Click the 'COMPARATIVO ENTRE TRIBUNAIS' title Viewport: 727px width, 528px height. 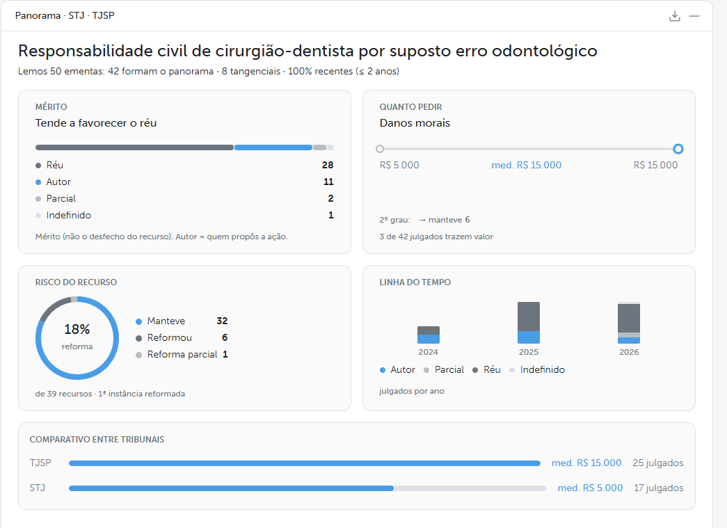pos(97,440)
